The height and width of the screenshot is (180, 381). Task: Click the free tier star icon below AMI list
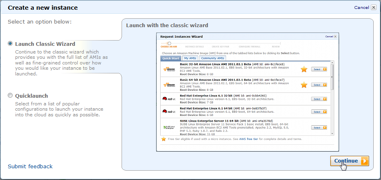[164, 139]
